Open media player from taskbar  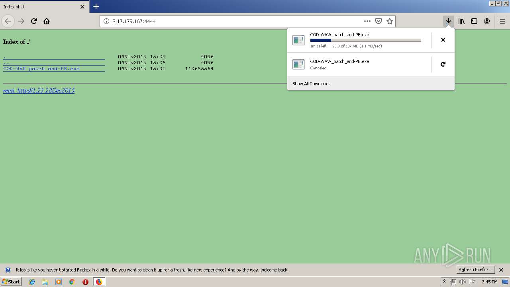(59, 282)
